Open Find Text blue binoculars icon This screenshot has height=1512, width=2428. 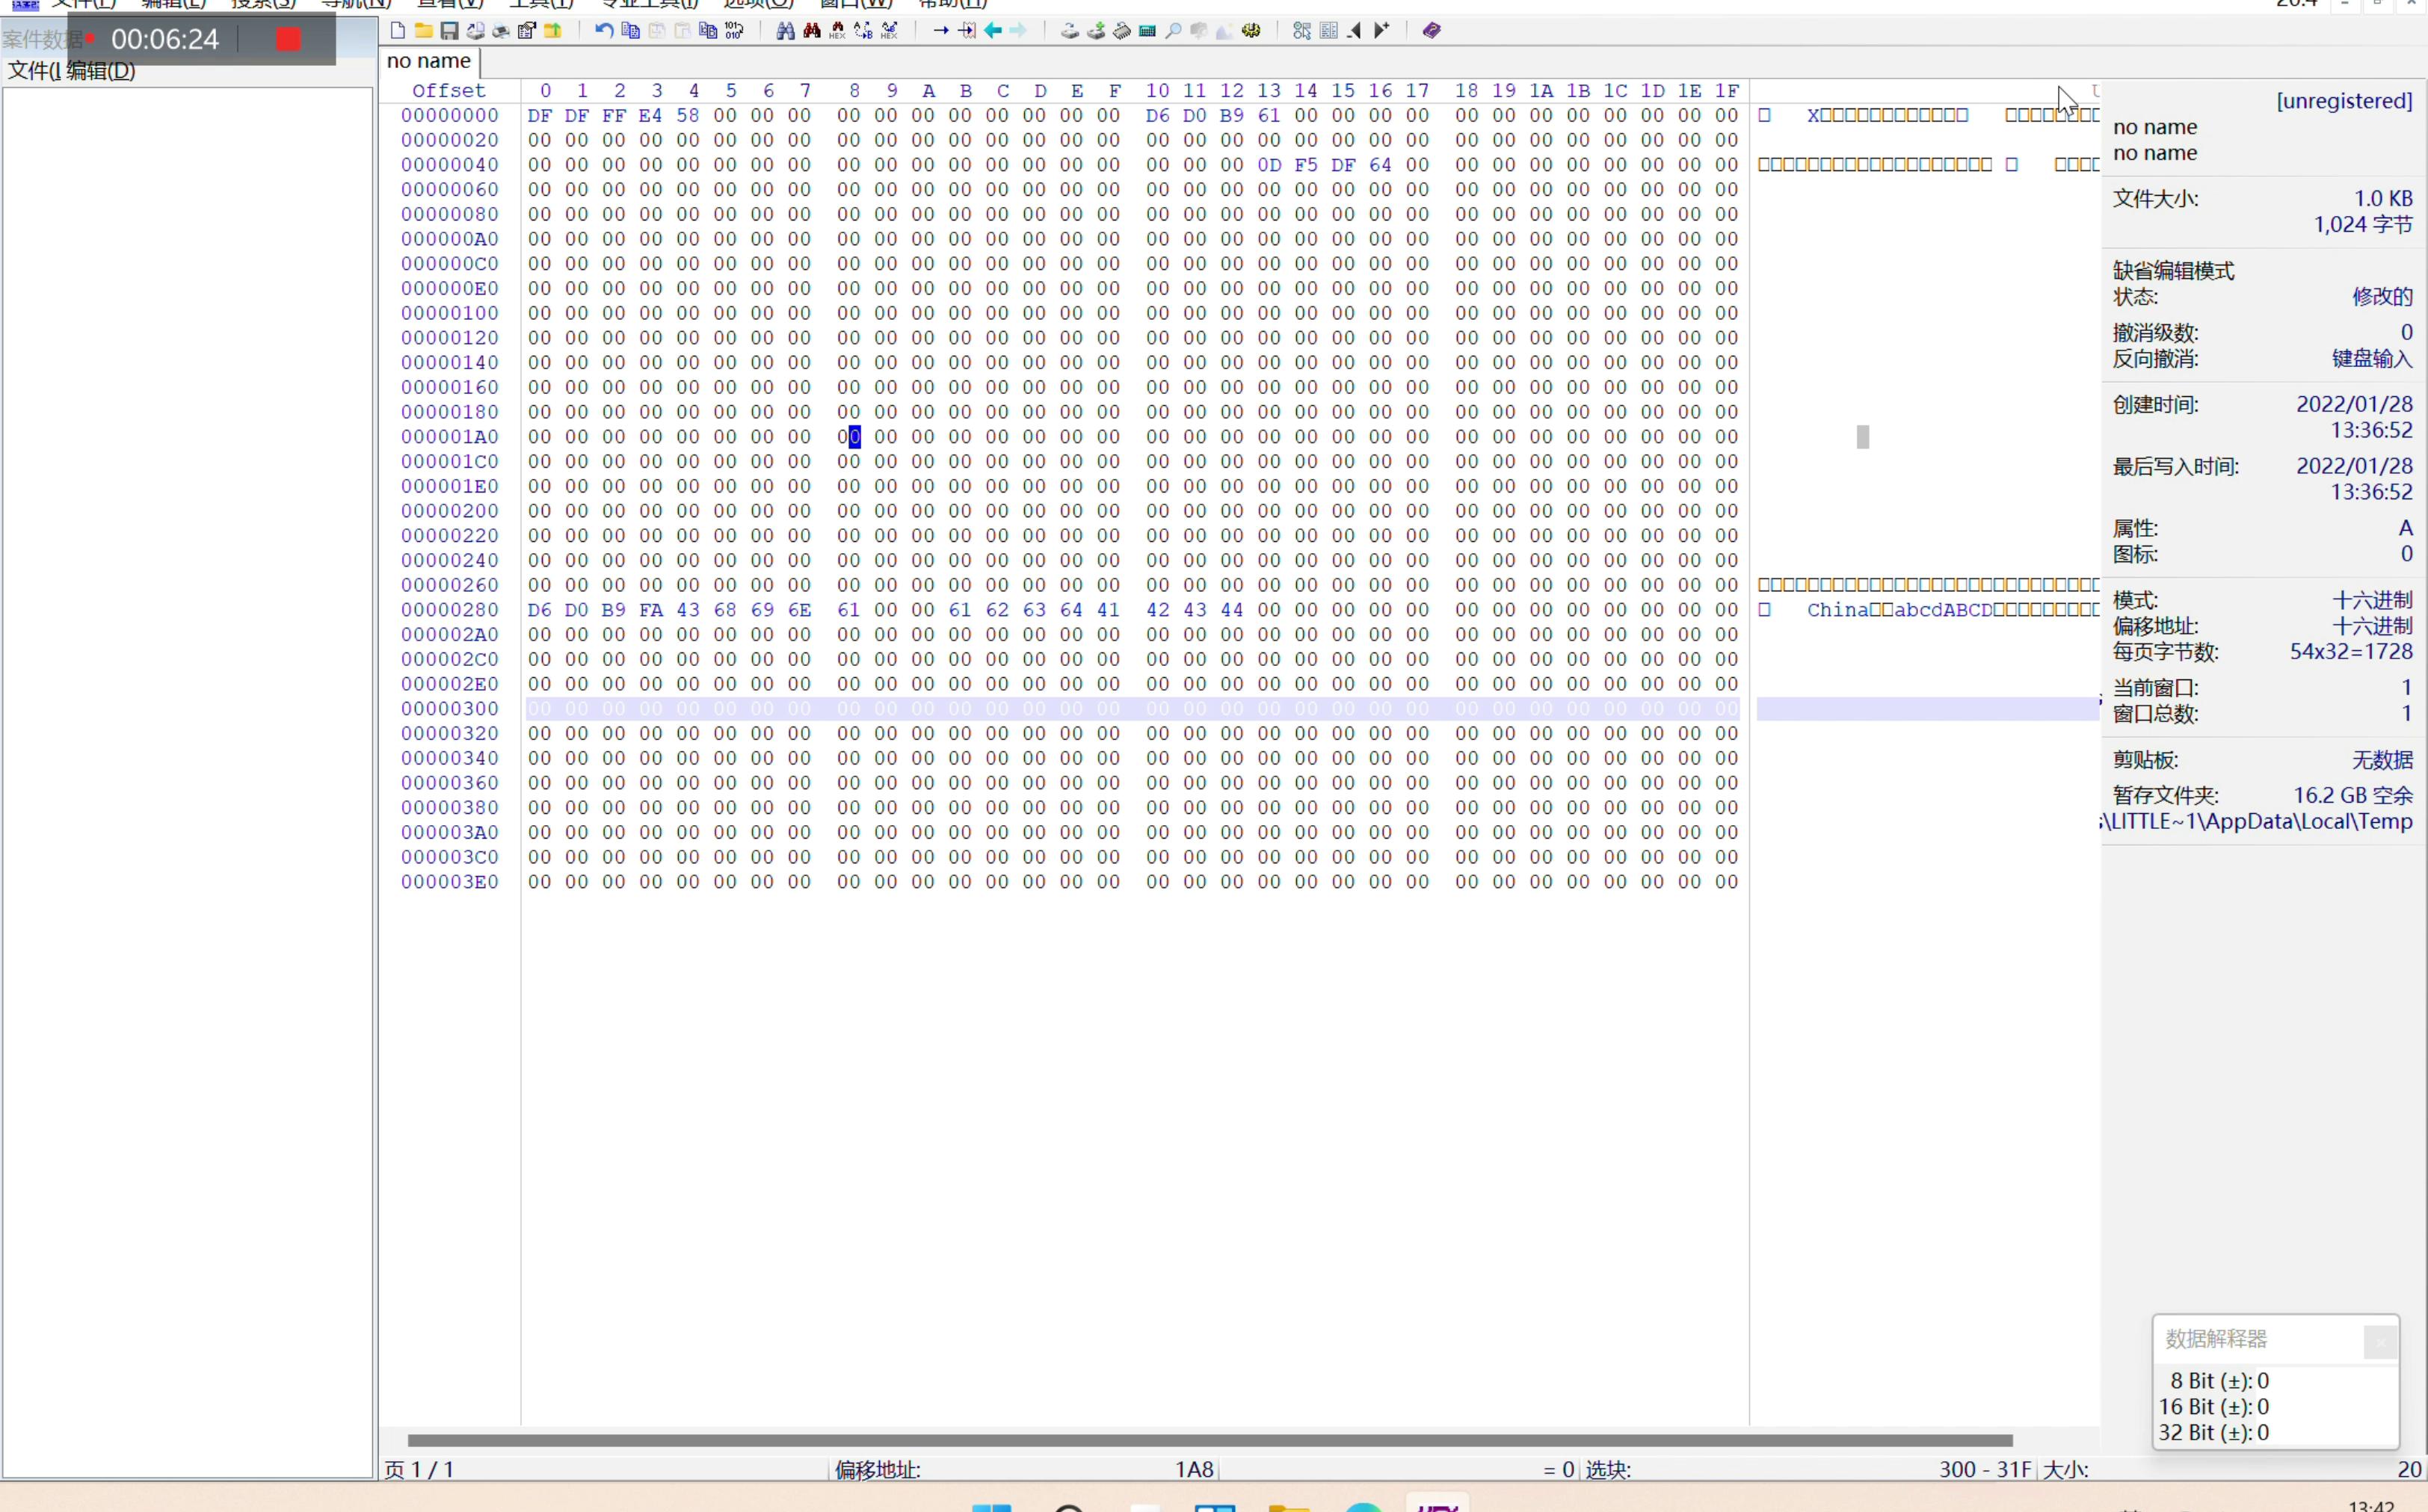point(785,31)
